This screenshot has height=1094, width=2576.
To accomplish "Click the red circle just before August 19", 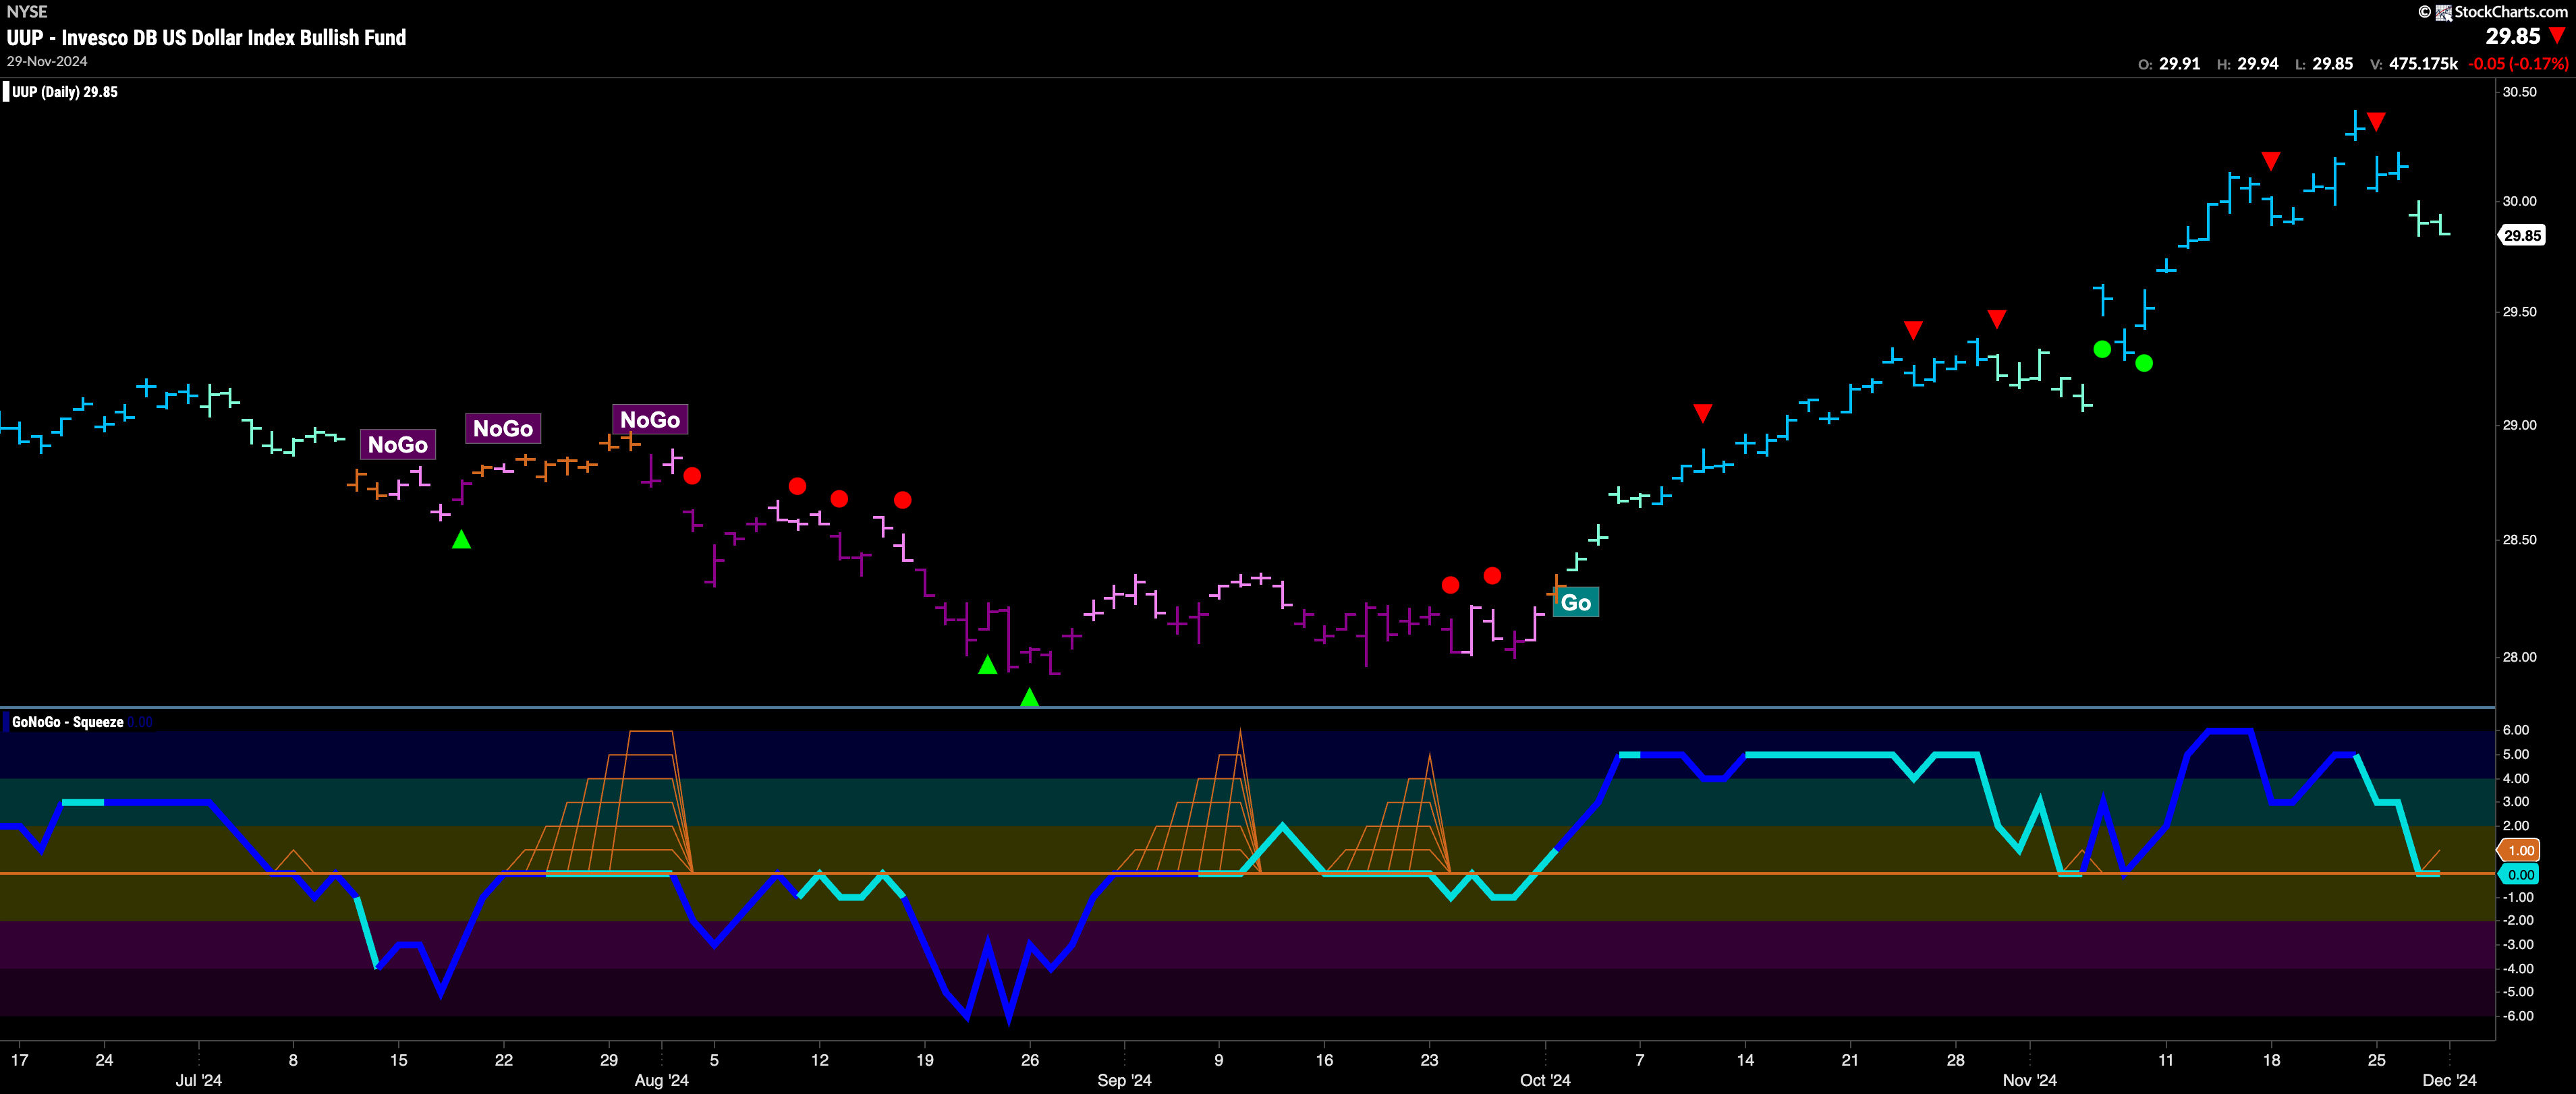I will click(x=903, y=500).
